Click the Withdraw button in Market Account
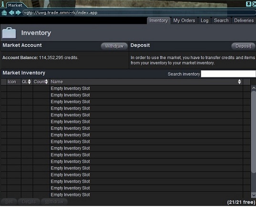Image resolution: width=256 pixels, height=207 pixels. (x=114, y=46)
